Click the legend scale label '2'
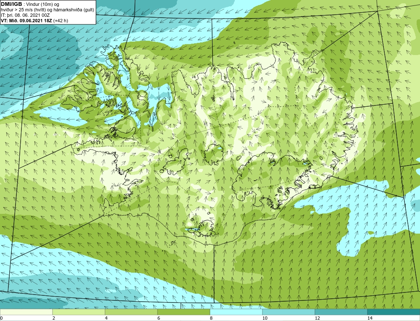Image resolution: width=420 pixels, height=321 pixels. tap(54, 318)
